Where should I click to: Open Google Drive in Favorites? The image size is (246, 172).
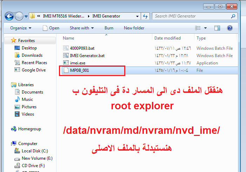(x=34, y=70)
